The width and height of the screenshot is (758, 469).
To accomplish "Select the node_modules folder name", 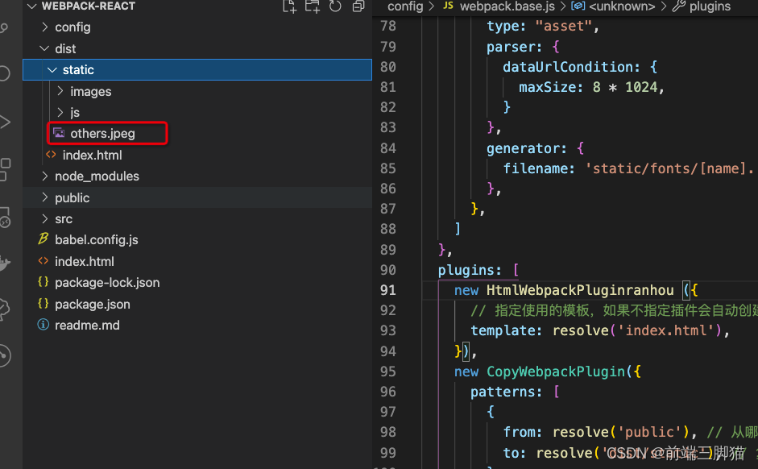I will point(97,176).
